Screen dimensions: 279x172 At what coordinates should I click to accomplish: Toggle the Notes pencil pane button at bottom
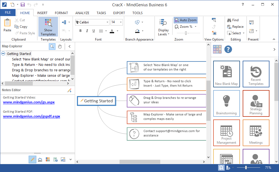coord(32,159)
